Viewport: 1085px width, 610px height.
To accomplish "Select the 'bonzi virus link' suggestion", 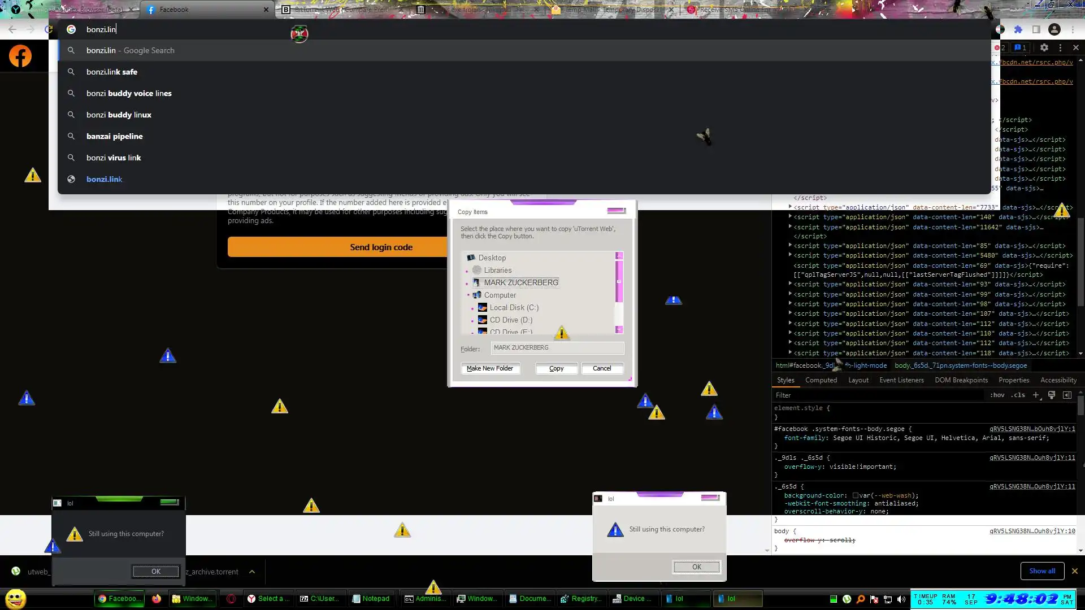I will [x=114, y=158].
